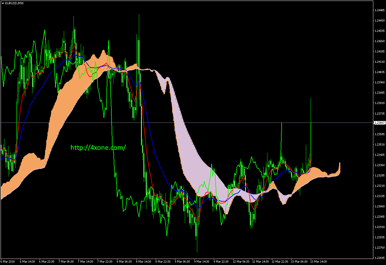This screenshot has width=386, height=265.
Task: Click the 1.24185 price axis label
Action: (379, 52)
